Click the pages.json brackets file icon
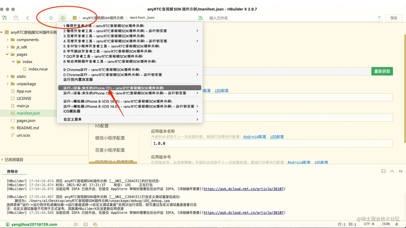 [13, 120]
